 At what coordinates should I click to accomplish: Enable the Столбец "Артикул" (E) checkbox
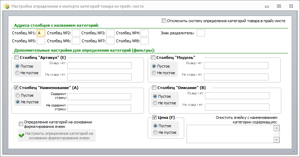pos(16,58)
